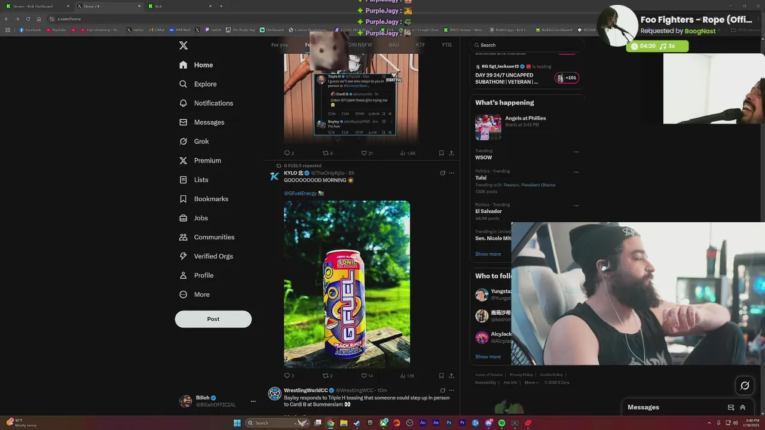Show more trending topics
765x430 pixels.
(488, 254)
